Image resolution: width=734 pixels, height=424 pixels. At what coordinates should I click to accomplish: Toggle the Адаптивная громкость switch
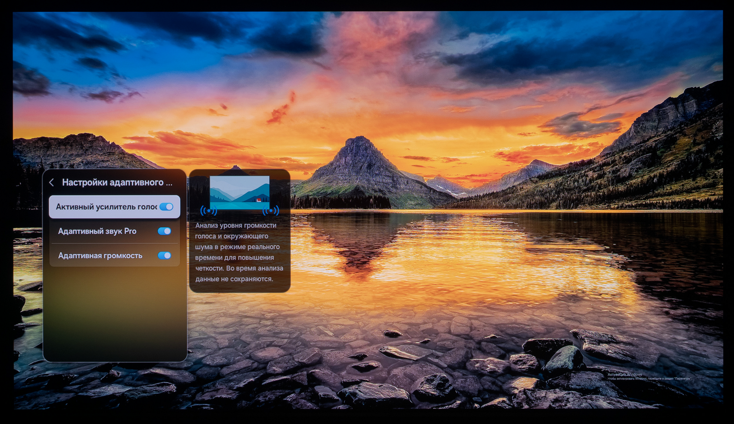(164, 255)
